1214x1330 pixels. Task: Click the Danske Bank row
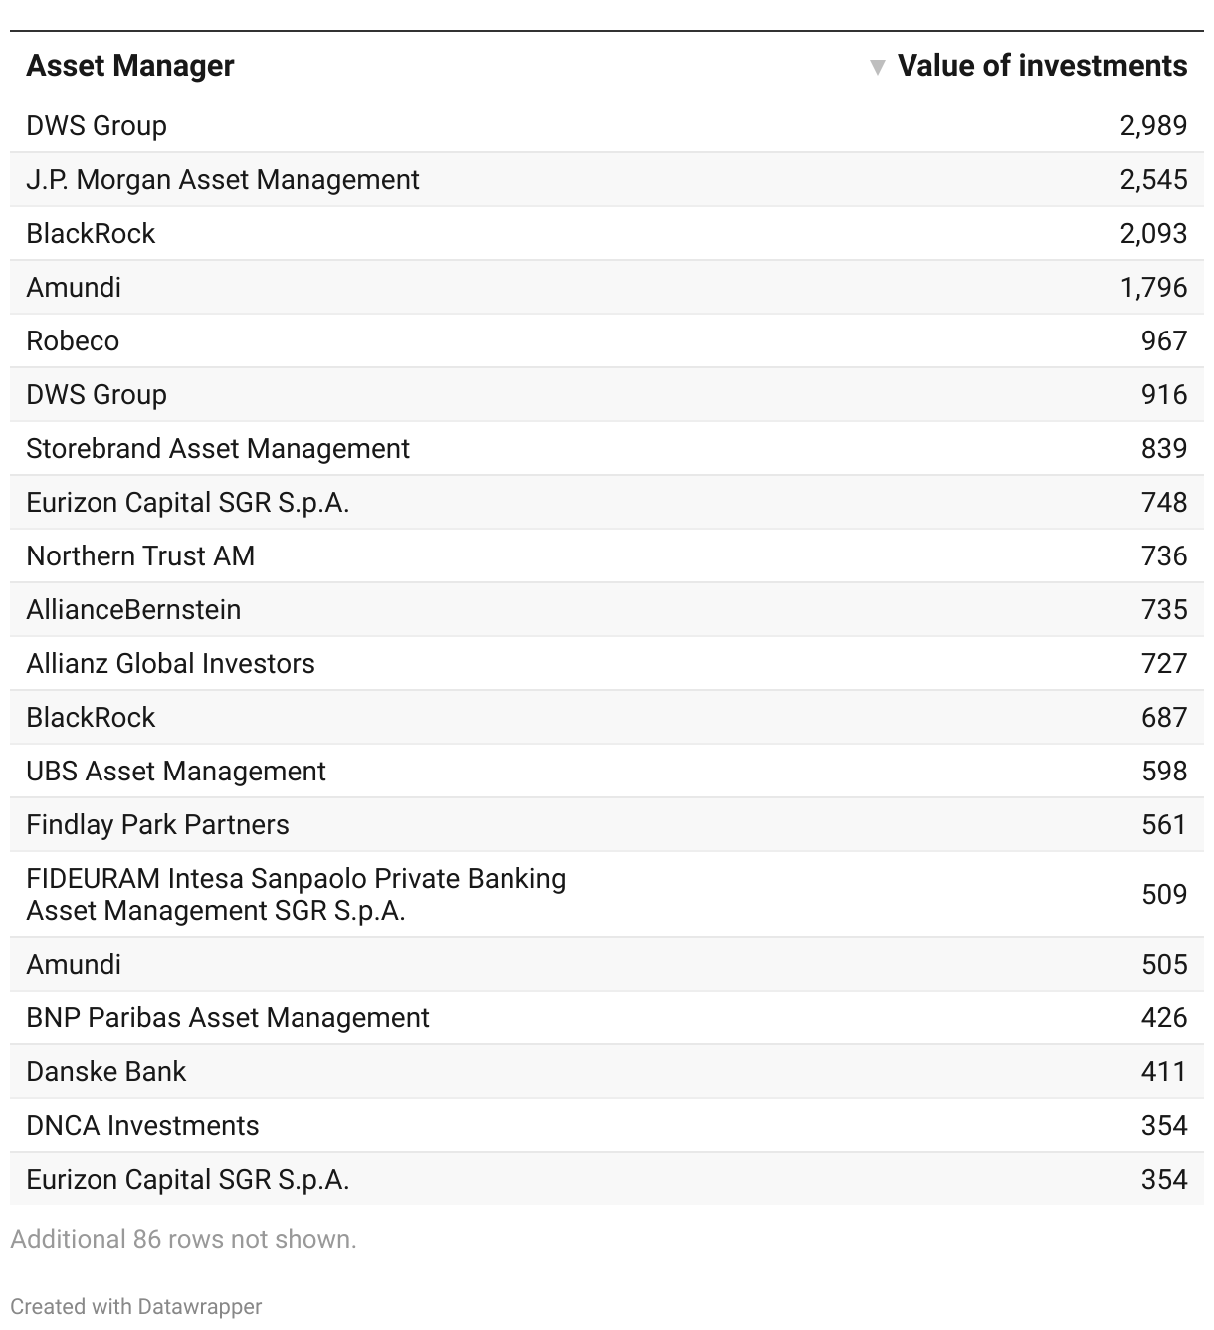(x=607, y=1072)
